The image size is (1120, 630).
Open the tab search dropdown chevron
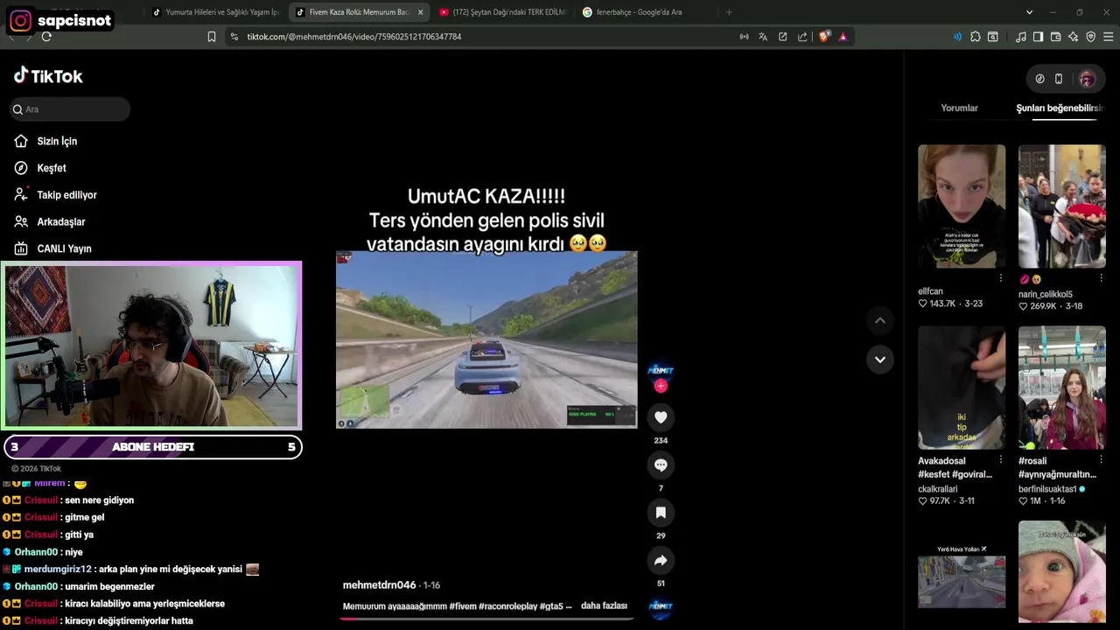point(1029,12)
